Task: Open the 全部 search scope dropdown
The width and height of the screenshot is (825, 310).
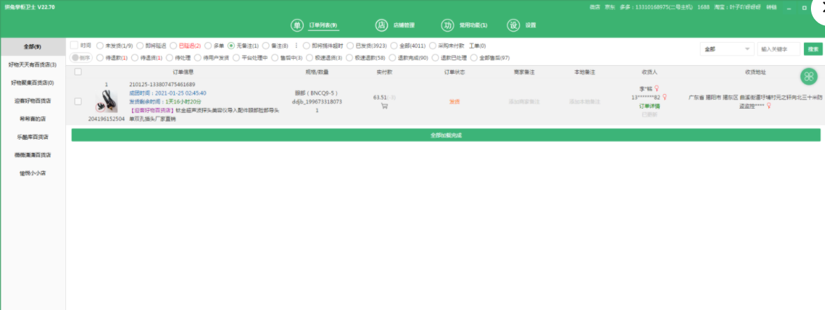Action: pos(727,49)
